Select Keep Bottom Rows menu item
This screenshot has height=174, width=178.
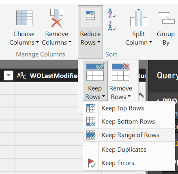point(129,122)
